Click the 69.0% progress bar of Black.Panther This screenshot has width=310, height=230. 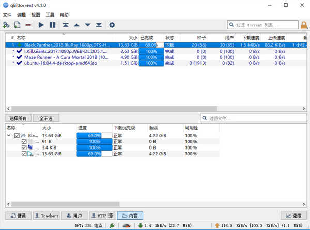point(151,45)
